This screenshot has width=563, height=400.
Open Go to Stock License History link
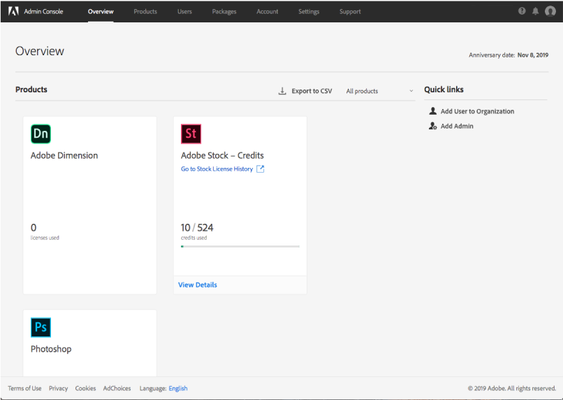point(217,169)
